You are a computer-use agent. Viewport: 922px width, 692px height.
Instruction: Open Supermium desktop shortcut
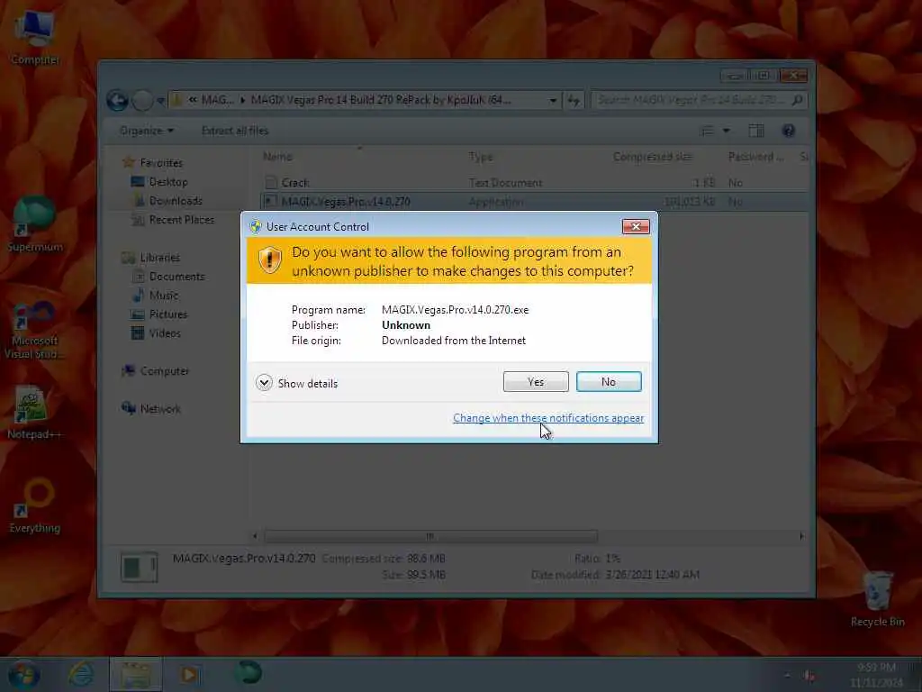point(35,224)
